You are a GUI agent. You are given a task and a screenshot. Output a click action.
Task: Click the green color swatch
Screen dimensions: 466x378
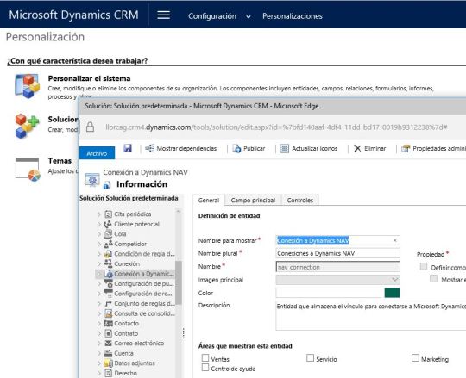point(392,293)
